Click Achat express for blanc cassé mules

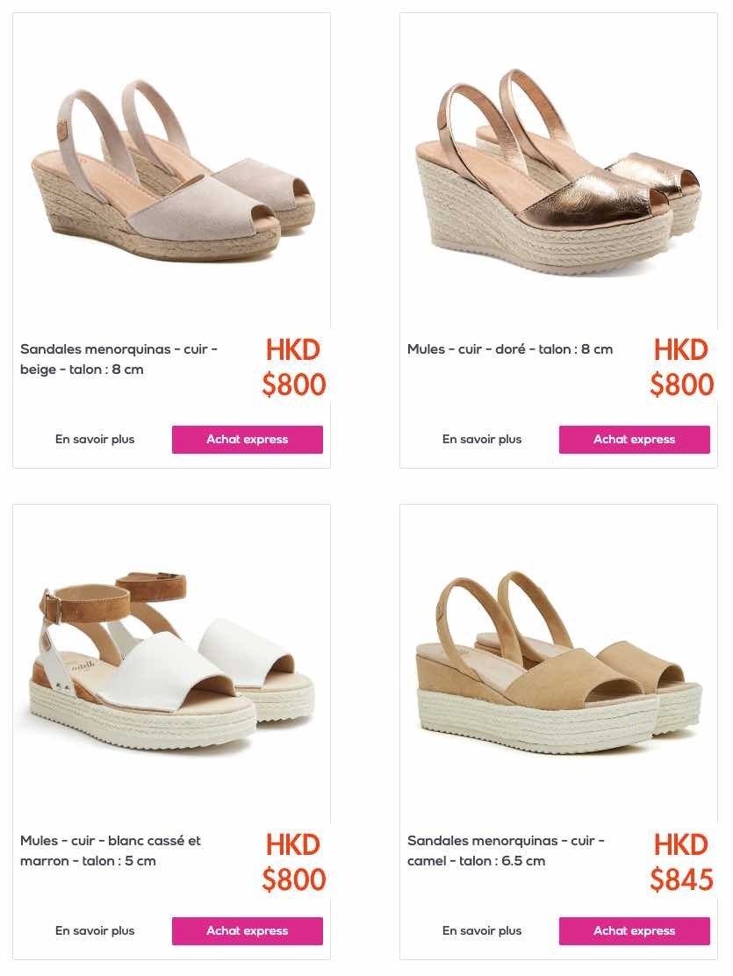(x=248, y=931)
